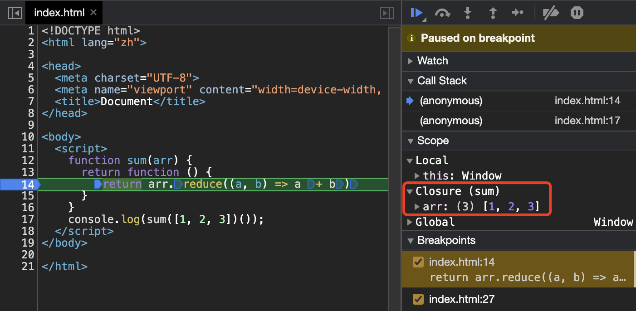Click the current-frame arrow in Call Stack
The image size is (636, 311).
tap(410, 101)
